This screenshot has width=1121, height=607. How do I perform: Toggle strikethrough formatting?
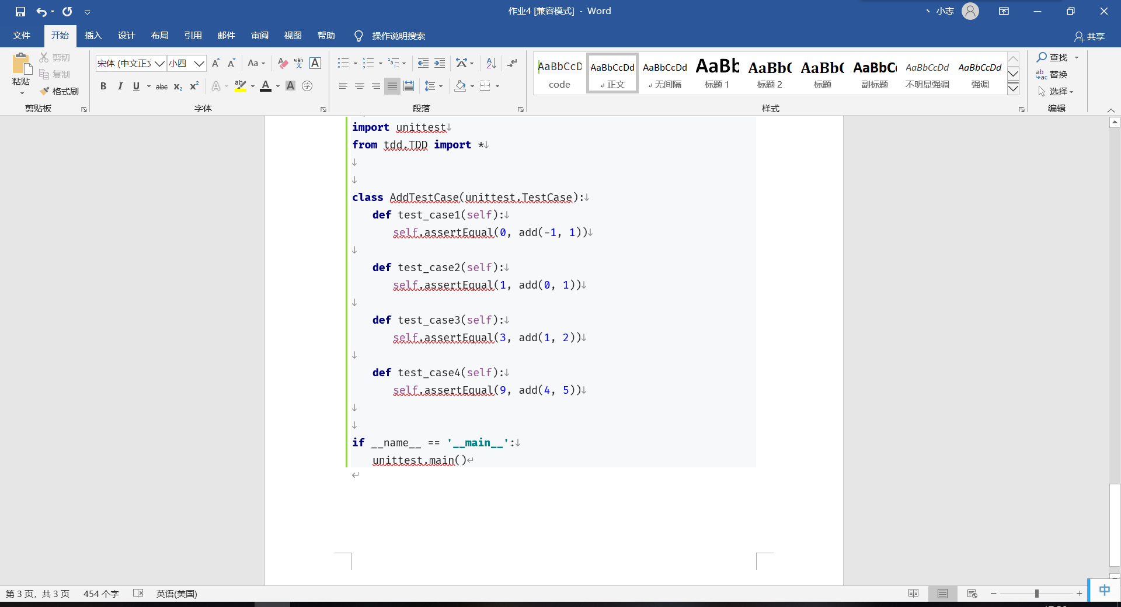161,86
